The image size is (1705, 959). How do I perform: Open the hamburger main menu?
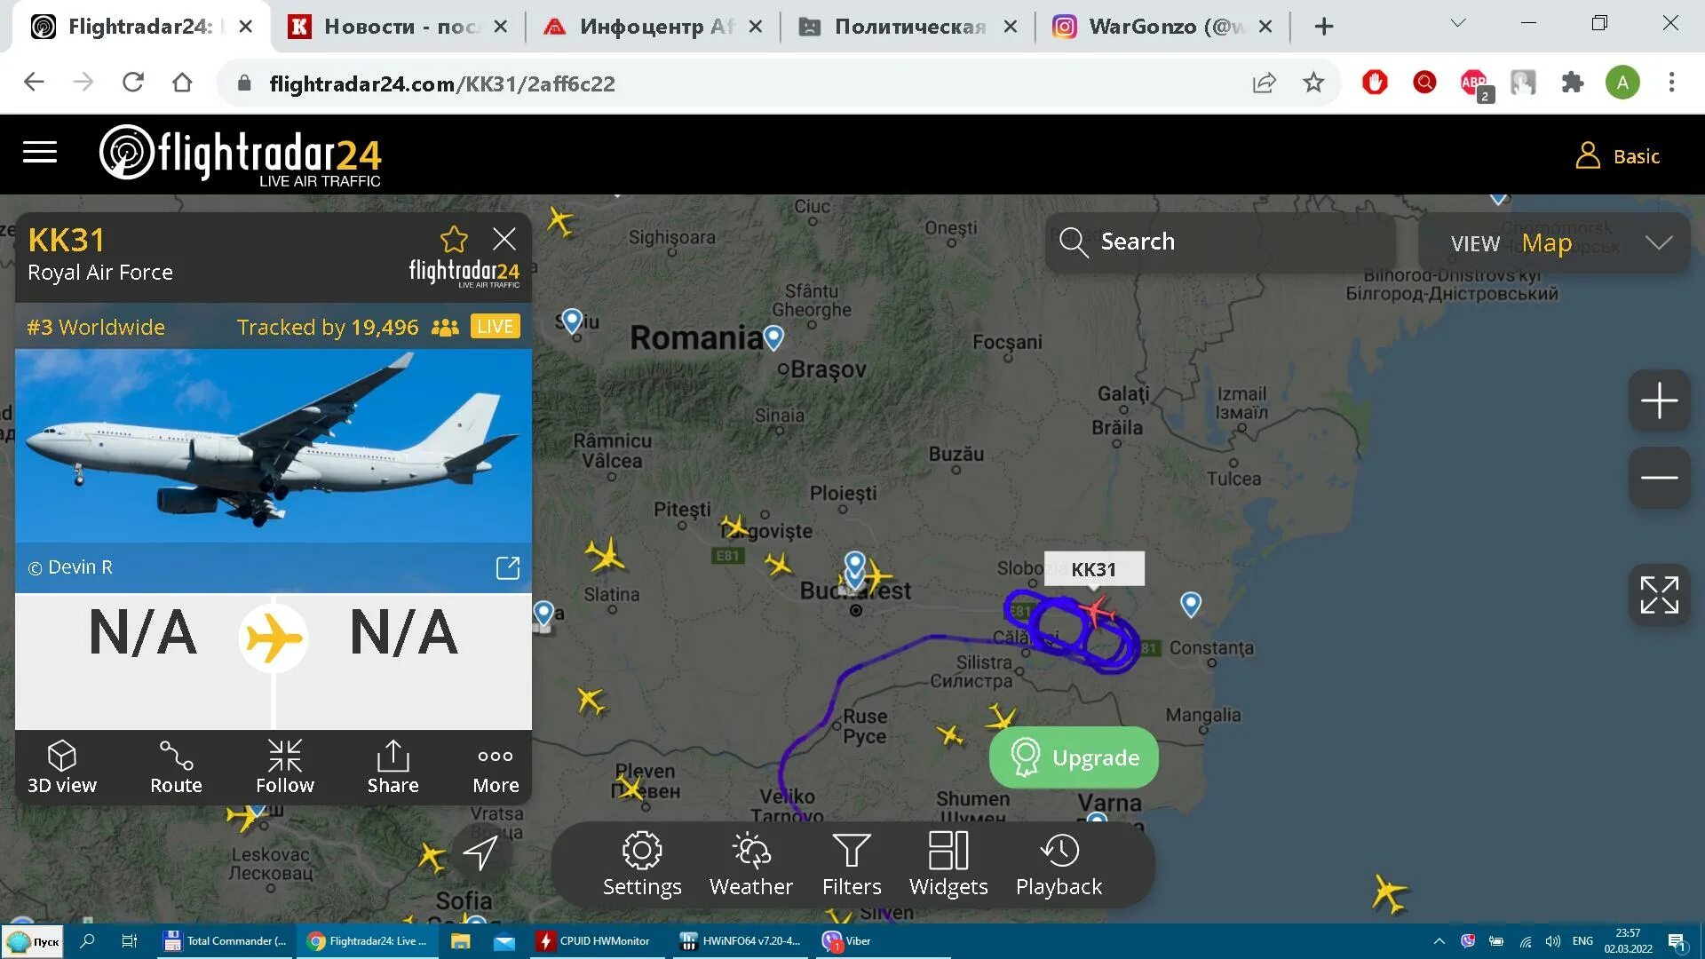click(x=40, y=153)
